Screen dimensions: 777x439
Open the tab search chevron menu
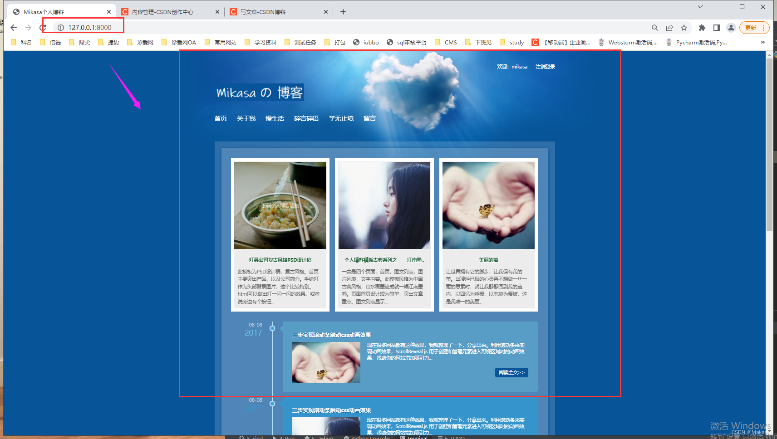pos(700,7)
